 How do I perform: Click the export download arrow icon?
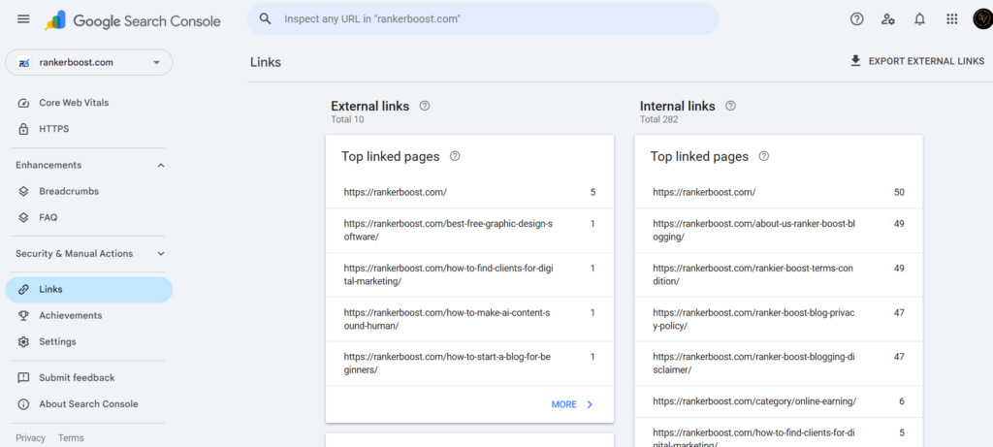[855, 61]
